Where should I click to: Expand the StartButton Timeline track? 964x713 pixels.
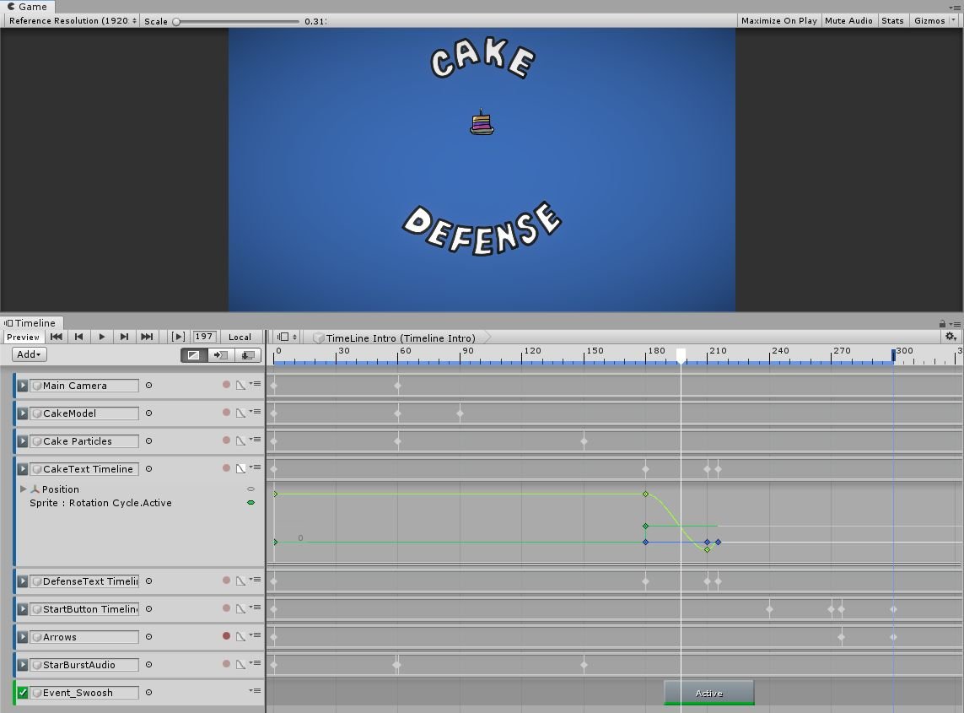click(22, 609)
